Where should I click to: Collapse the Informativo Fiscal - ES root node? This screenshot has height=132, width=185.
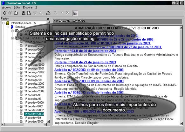(3, 23)
